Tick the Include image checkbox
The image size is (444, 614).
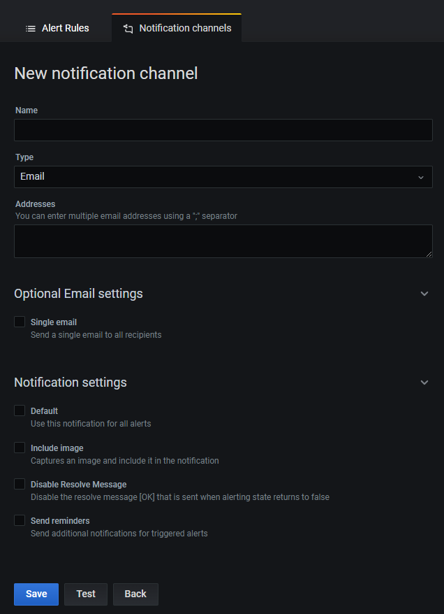pos(20,448)
